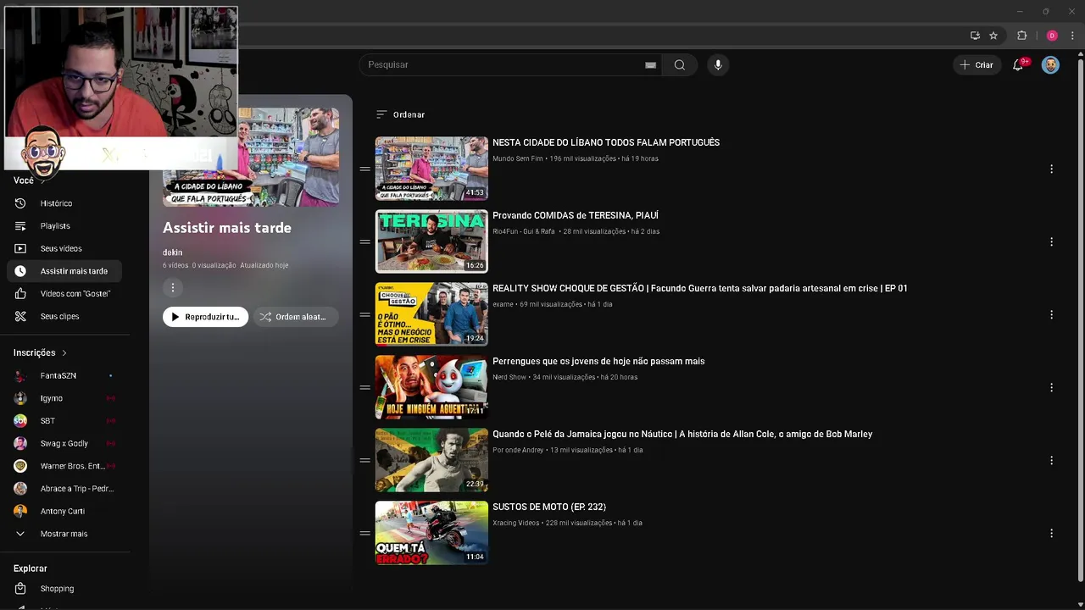Viewport: 1085px width, 610px height.
Task: Open thumbnail of REALITY SHOW CHOQUE DE GESTÃO
Action: (431, 314)
